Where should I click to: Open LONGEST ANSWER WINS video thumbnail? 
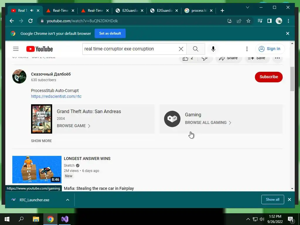(37, 170)
